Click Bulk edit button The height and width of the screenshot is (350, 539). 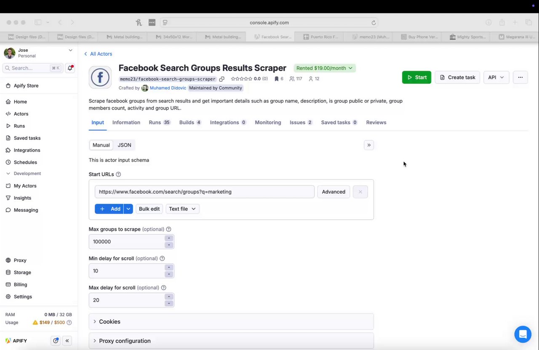click(149, 209)
